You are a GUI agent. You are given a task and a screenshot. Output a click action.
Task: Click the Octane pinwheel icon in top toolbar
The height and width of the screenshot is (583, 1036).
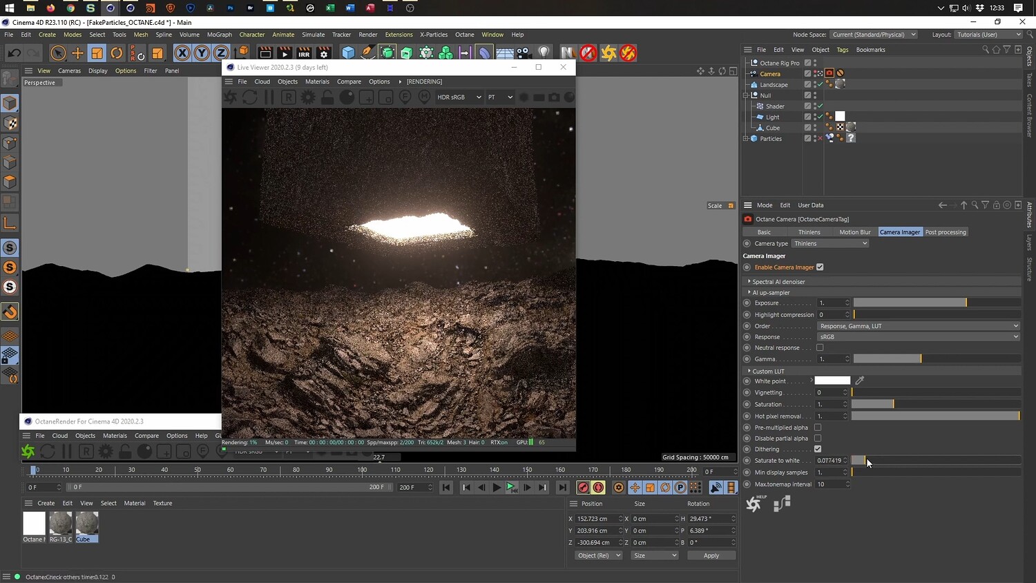(608, 53)
